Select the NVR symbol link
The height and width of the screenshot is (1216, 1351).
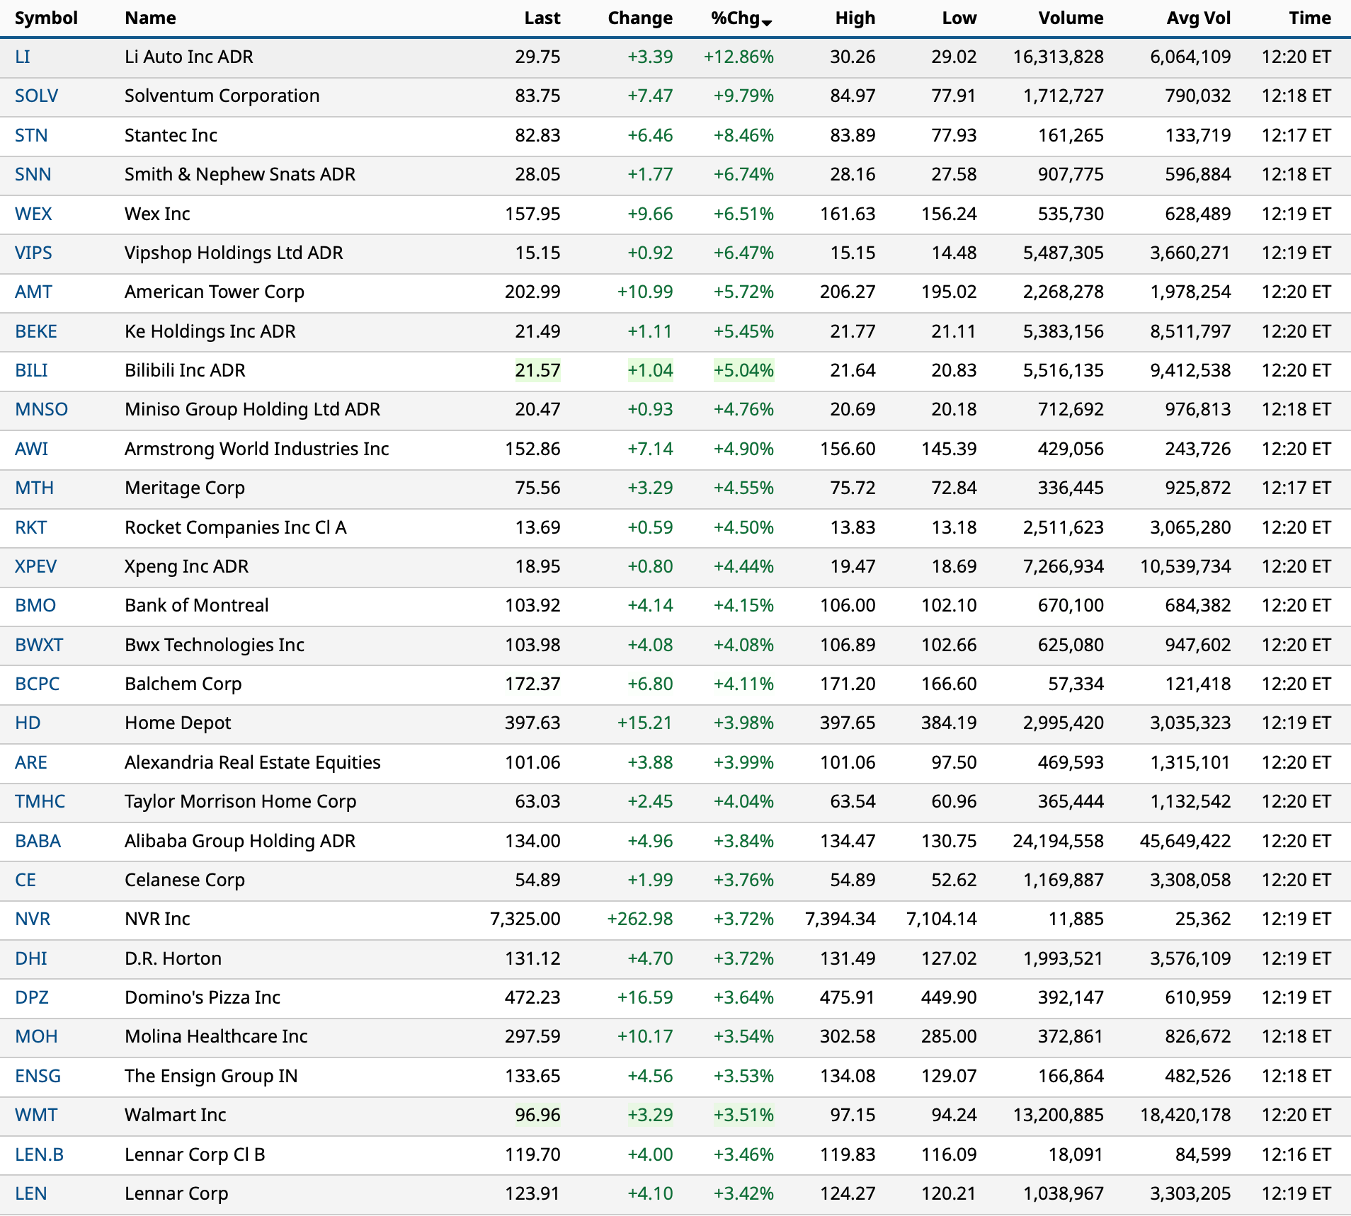(x=33, y=919)
